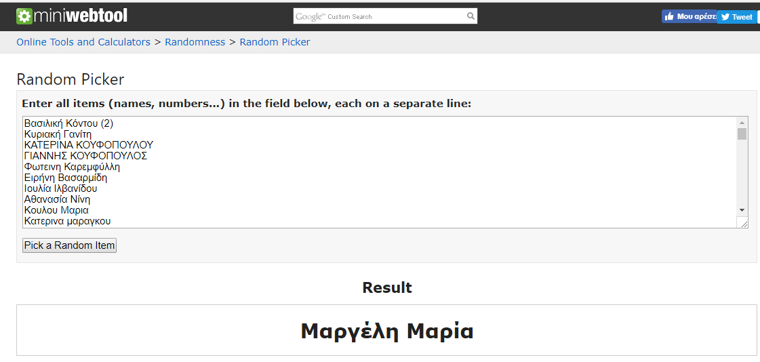Click the Twitter Tweet button
This screenshot has width=760, height=362.
737,17
